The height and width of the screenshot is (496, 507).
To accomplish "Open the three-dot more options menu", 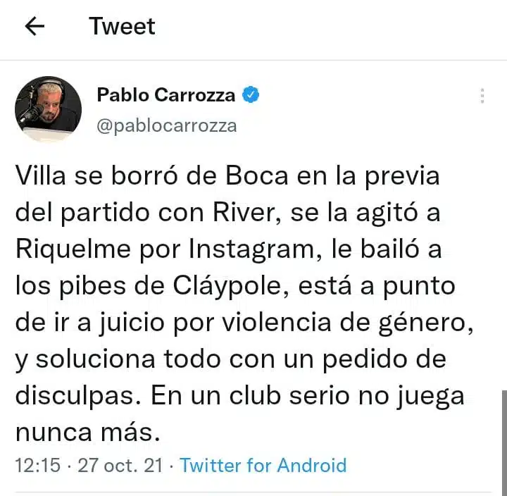I will pos(482,96).
